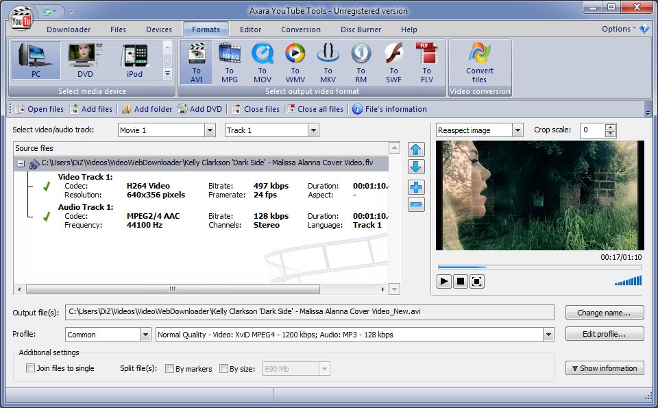Image resolution: width=658 pixels, height=408 pixels.
Task: Click Open files in the toolbar
Action: [40, 109]
